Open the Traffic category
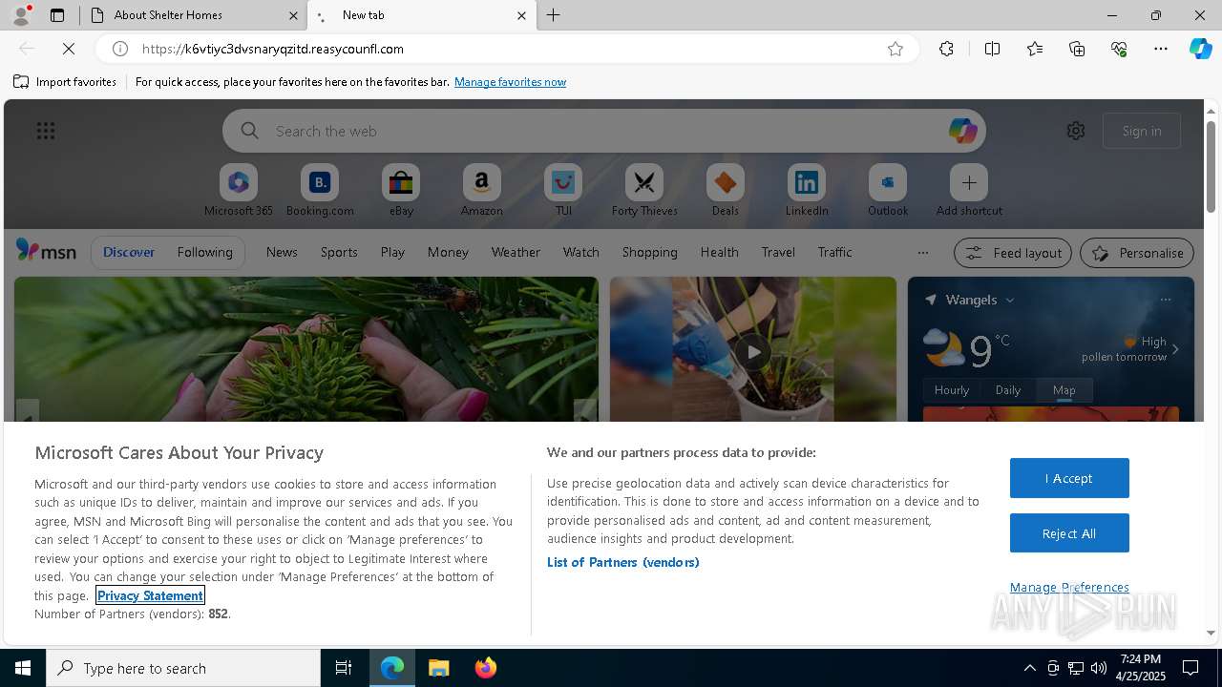This screenshot has width=1222, height=687. 834,252
